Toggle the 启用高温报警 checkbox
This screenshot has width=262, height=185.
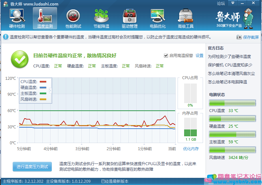[x=166, y=56]
